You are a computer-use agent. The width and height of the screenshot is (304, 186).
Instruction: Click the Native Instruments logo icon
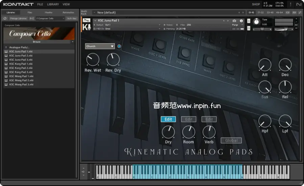(x=299, y=4)
